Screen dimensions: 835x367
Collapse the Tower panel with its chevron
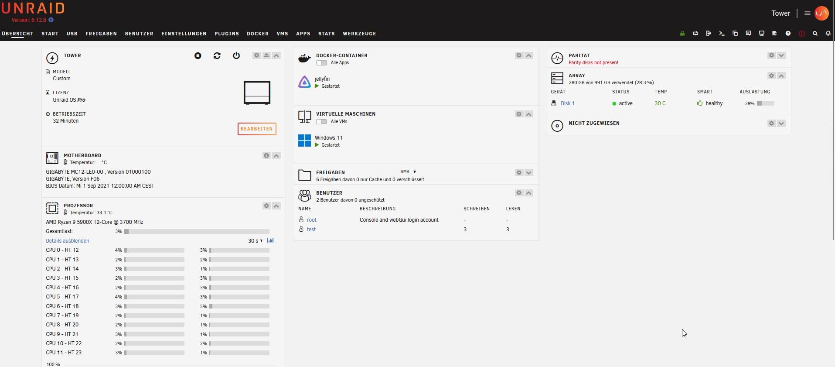coord(276,55)
